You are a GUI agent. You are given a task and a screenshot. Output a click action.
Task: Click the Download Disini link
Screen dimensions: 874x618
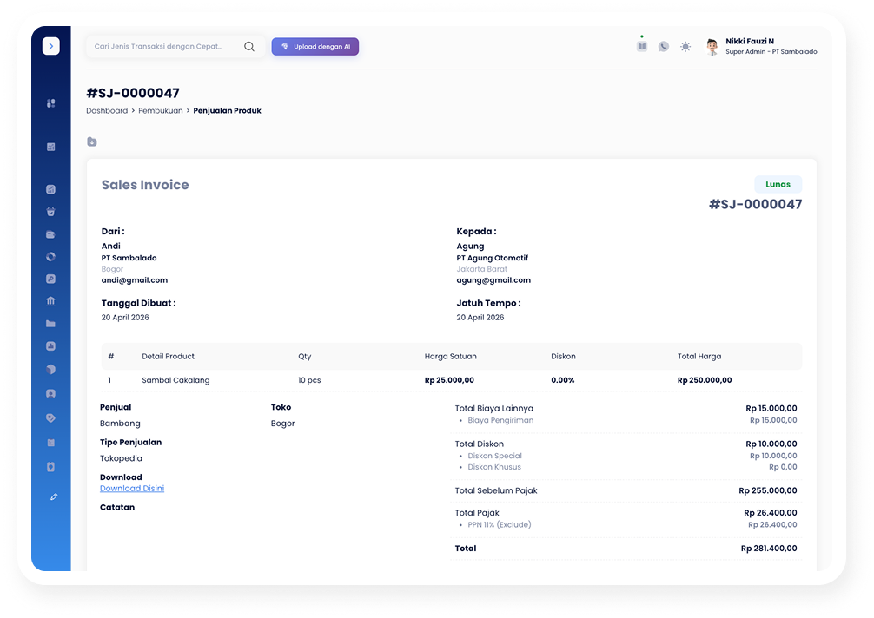click(132, 489)
